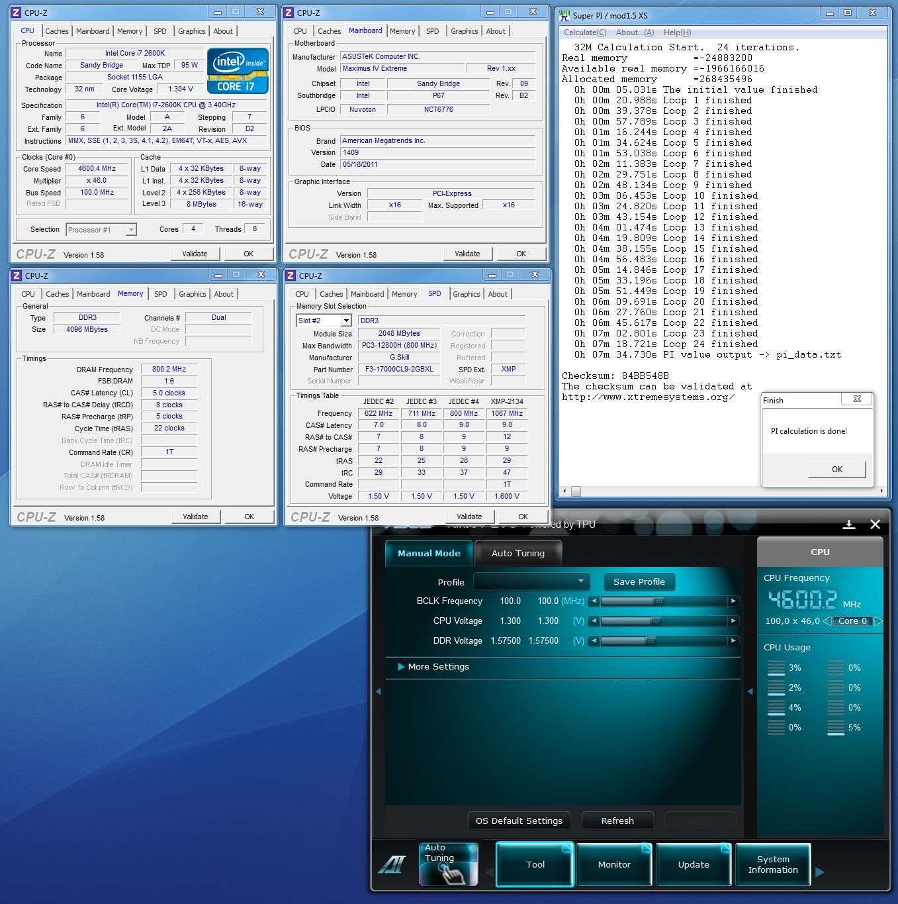Open the Update section in AI Suite
The width and height of the screenshot is (898, 904).
(694, 864)
